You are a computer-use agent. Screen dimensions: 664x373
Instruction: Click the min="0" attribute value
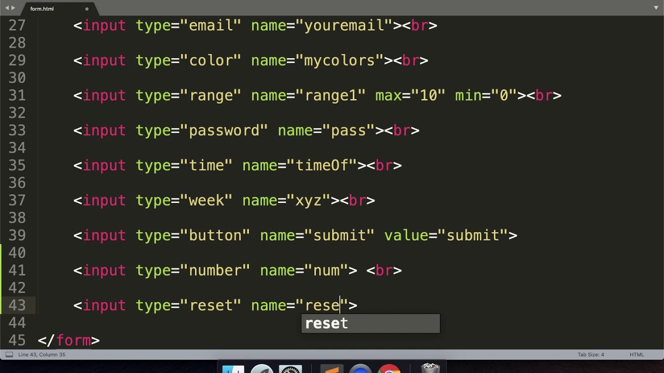[503, 95]
